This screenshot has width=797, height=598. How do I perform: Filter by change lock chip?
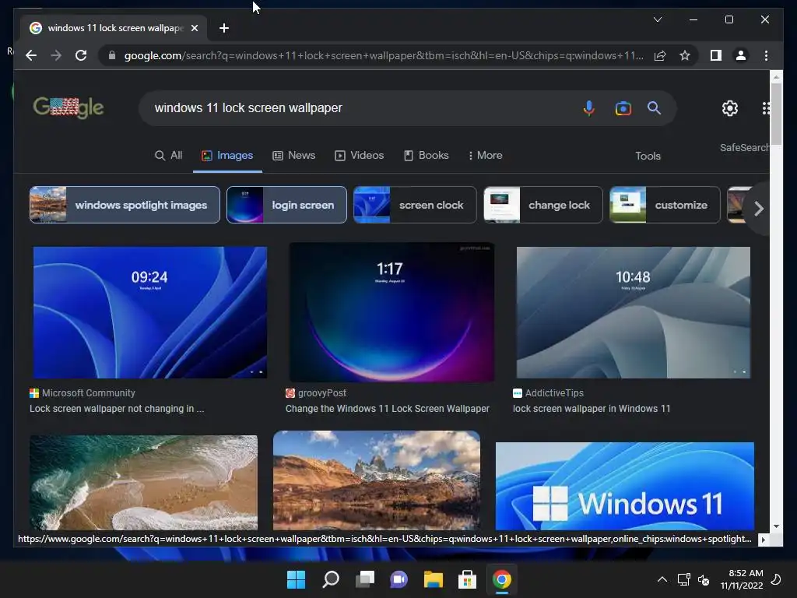(x=542, y=205)
